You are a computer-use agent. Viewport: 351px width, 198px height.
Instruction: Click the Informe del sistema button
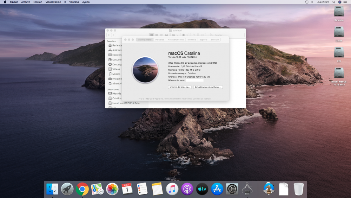(x=180, y=87)
